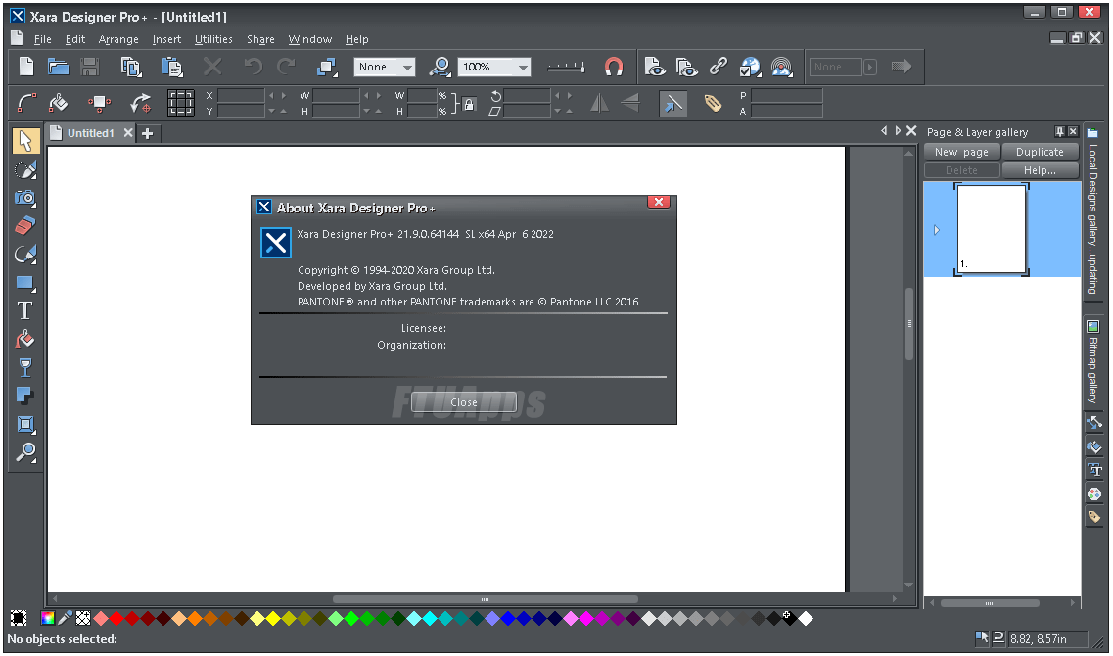
Task: Click the Help... button in gallery
Action: coord(1040,170)
